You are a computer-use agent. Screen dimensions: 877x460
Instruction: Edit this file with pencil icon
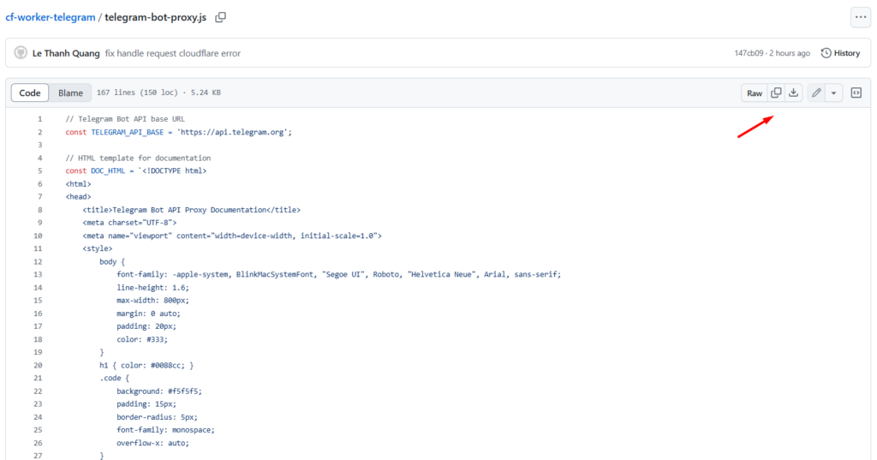[816, 93]
